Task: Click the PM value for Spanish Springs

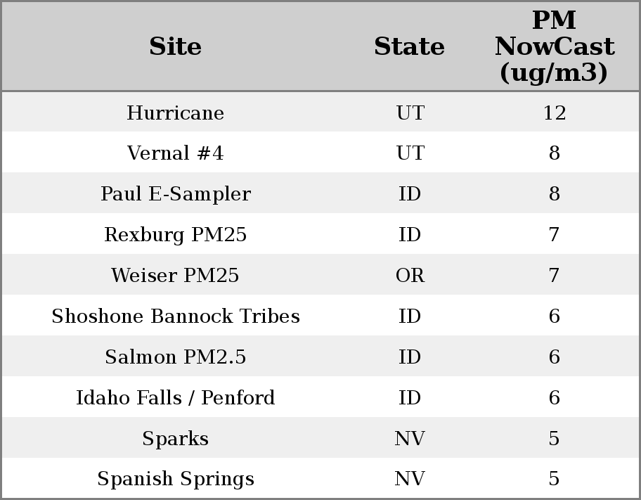Action: pyautogui.click(x=554, y=479)
